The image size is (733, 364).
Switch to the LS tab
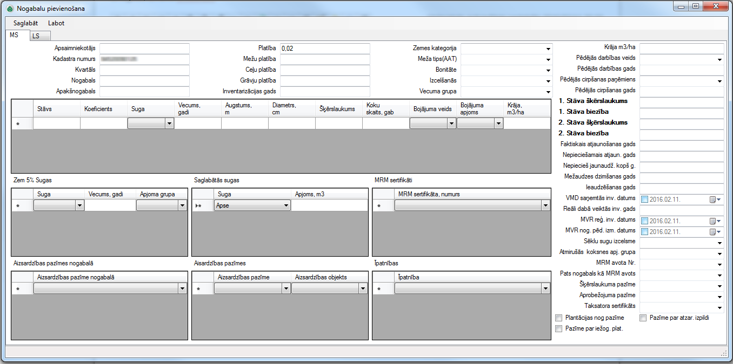pos(36,36)
